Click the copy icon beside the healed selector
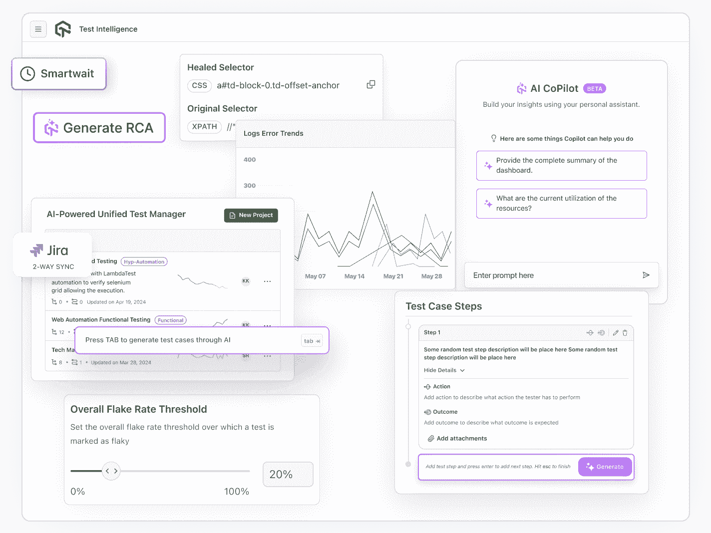The height and width of the screenshot is (533, 711). coord(370,84)
